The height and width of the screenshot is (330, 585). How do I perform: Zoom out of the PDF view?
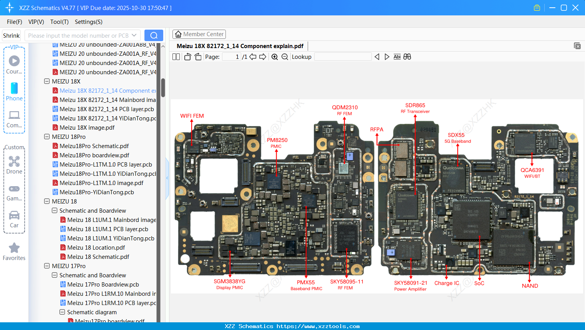pyautogui.click(x=285, y=57)
